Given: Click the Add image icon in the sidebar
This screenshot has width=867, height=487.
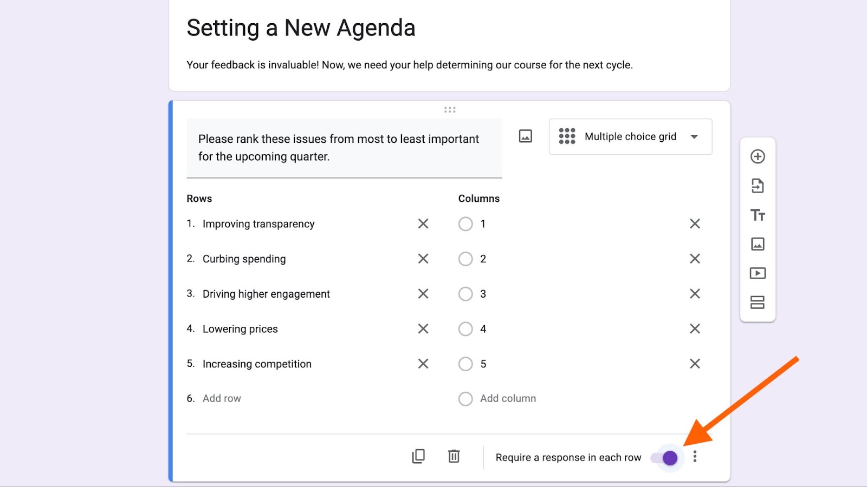Looking at the screenshot, I should pos(758,244).
